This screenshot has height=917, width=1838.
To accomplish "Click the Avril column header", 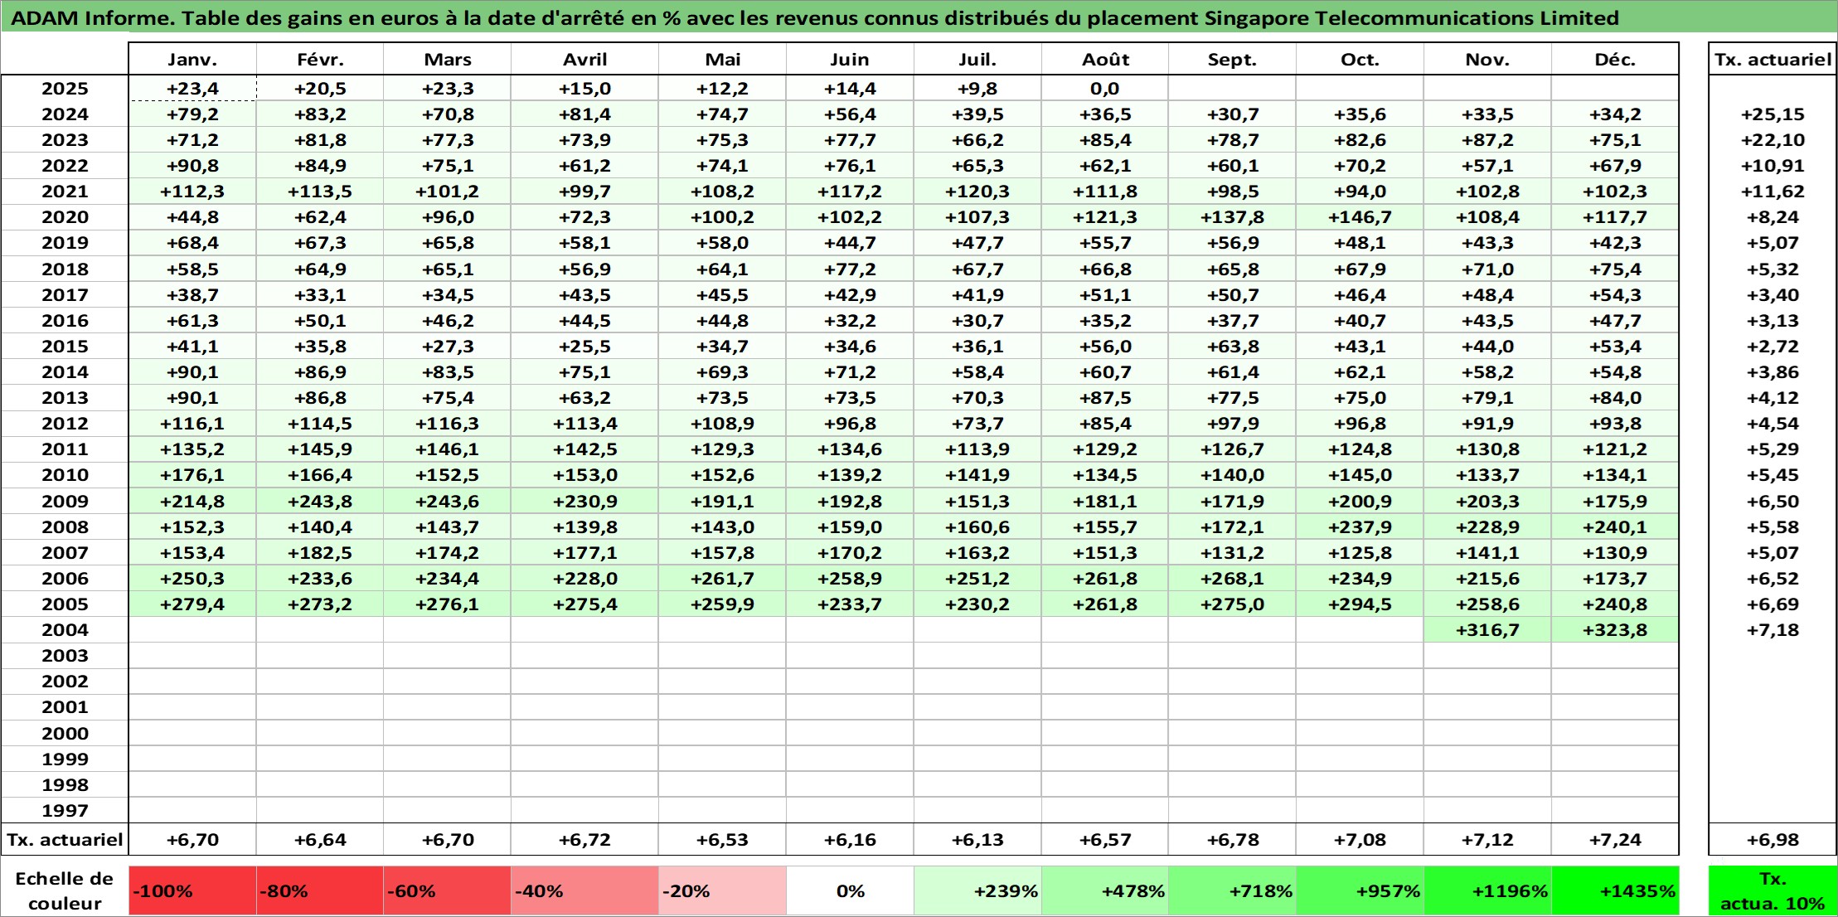I will click(584, 59).
